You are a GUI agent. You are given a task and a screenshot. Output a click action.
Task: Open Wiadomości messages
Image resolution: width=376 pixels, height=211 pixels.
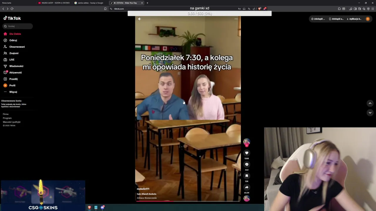16,66
